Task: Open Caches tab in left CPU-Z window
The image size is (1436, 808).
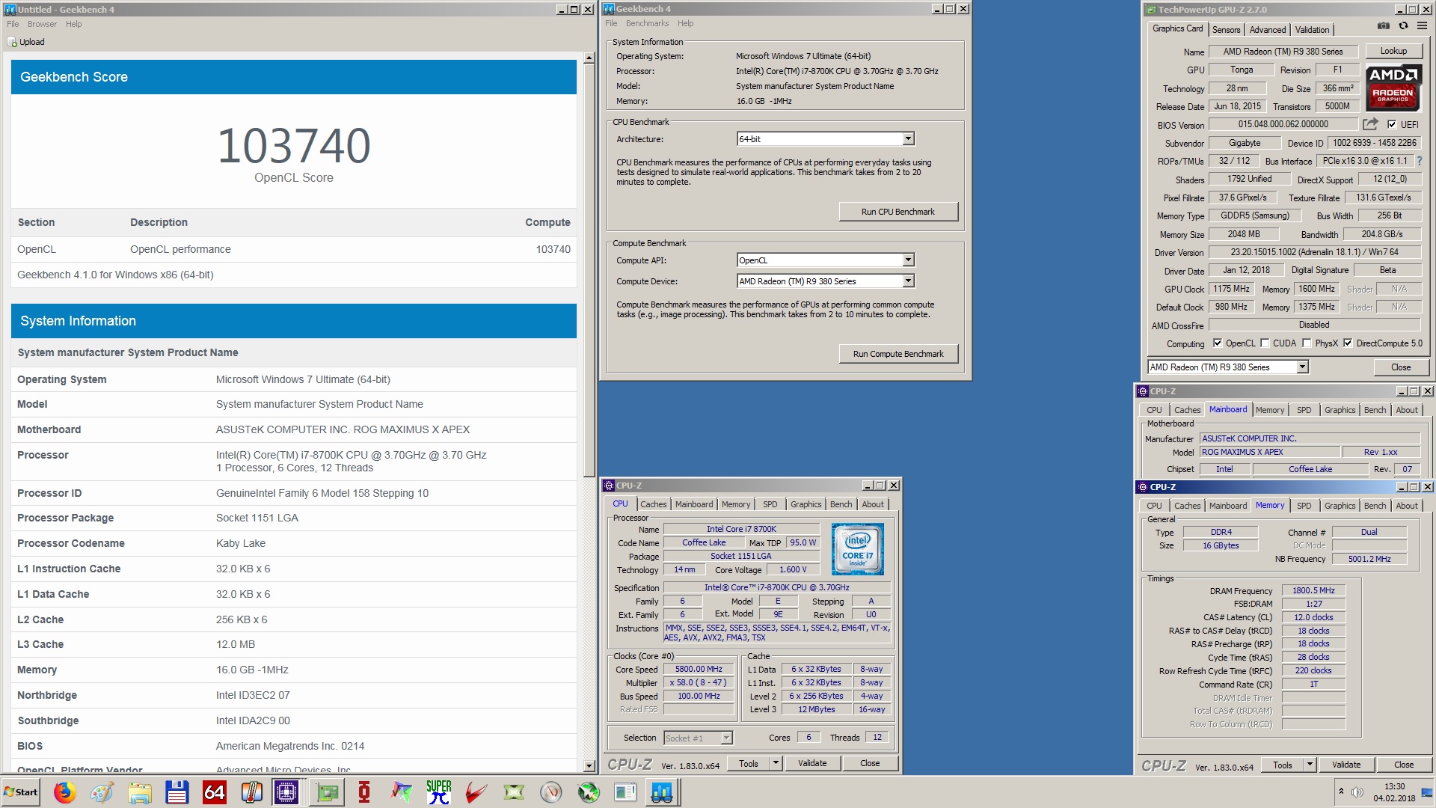Action: click(653, 504)
